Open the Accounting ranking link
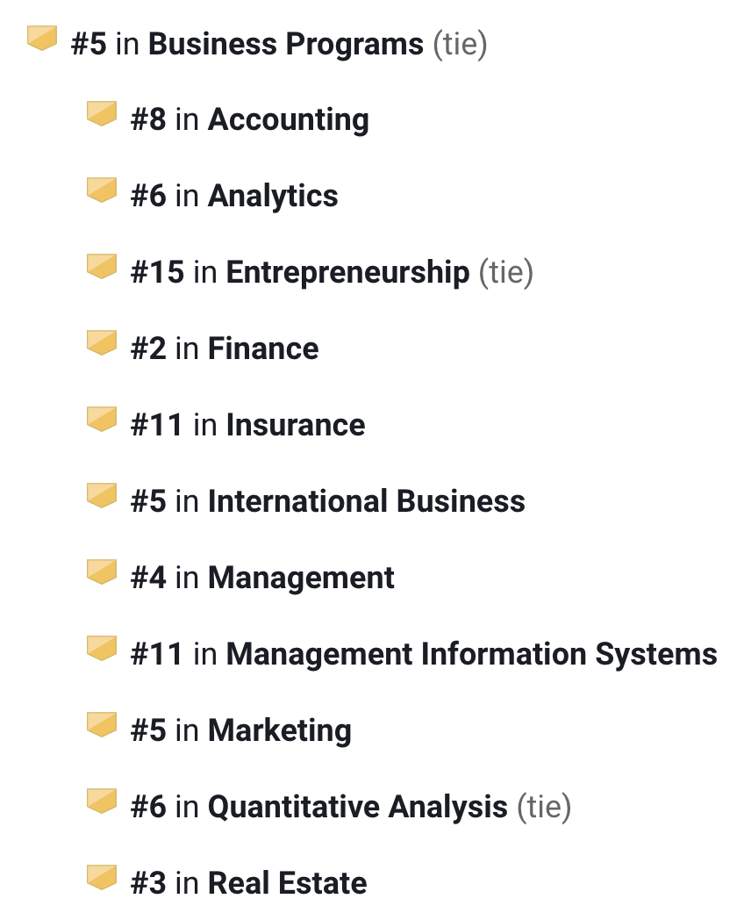 point(288,120)
